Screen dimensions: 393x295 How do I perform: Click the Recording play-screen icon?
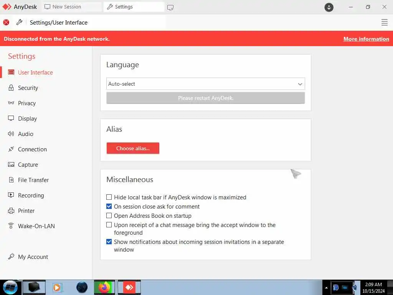tap(11, 195)
